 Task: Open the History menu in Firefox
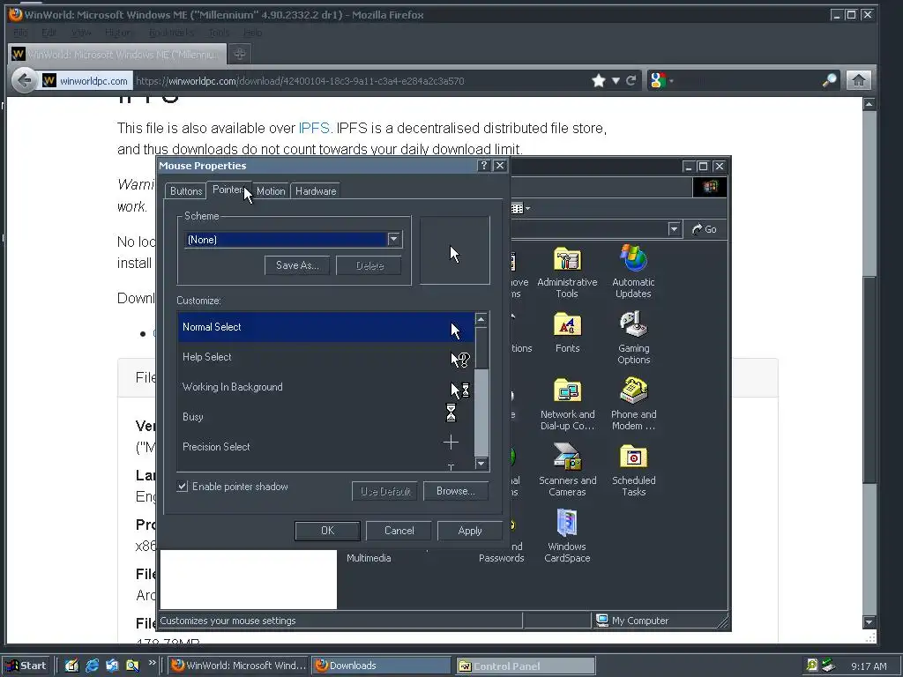(118, 33)
